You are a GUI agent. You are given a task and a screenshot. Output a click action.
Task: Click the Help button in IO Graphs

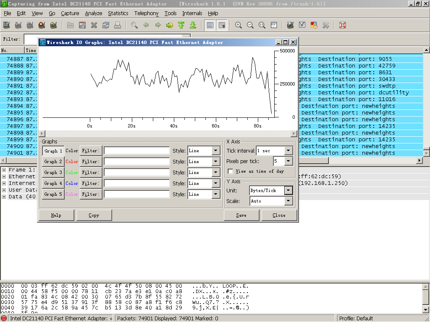click(x=56, y=215)
